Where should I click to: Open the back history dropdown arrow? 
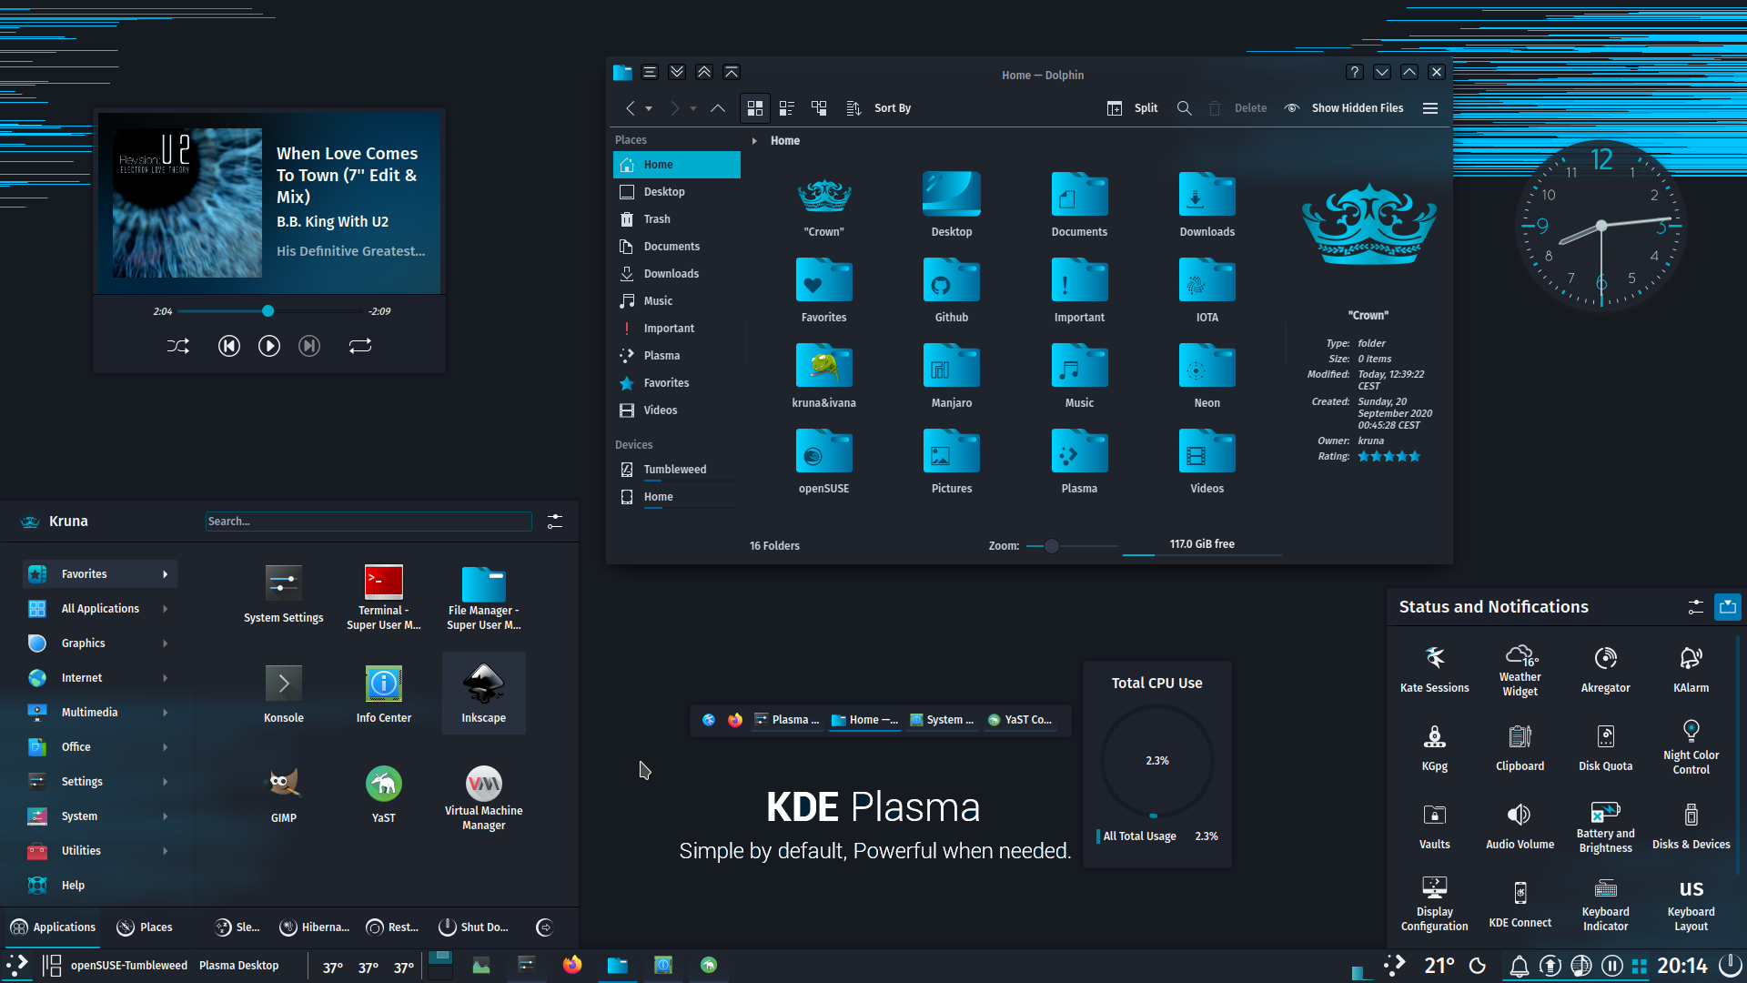click(x=649, y=109)
